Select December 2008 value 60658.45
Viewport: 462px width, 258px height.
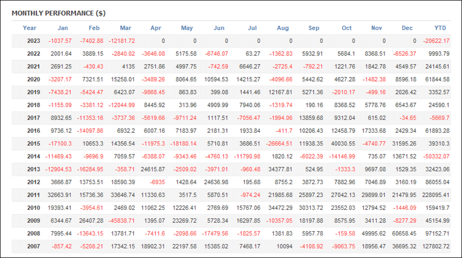(x=404, y=233)
